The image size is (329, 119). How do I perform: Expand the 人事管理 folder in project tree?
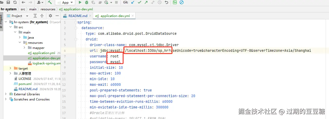click(x=10, y=73)
